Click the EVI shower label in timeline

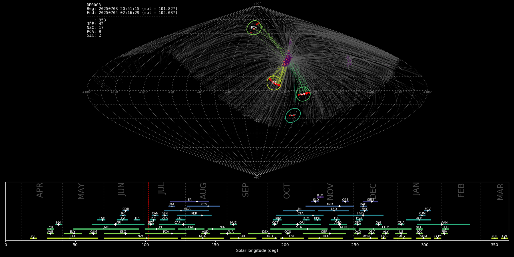(504, 236)
